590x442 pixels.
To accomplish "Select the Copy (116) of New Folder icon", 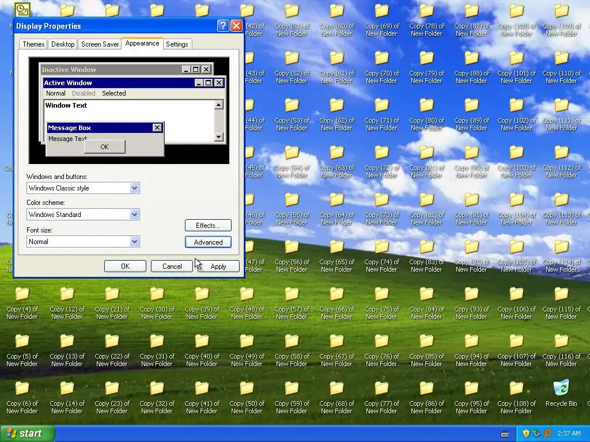I will [561, 350].
